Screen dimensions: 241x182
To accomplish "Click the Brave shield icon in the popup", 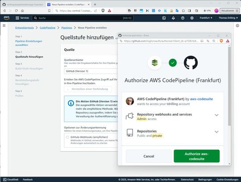I will click(221, 41).
